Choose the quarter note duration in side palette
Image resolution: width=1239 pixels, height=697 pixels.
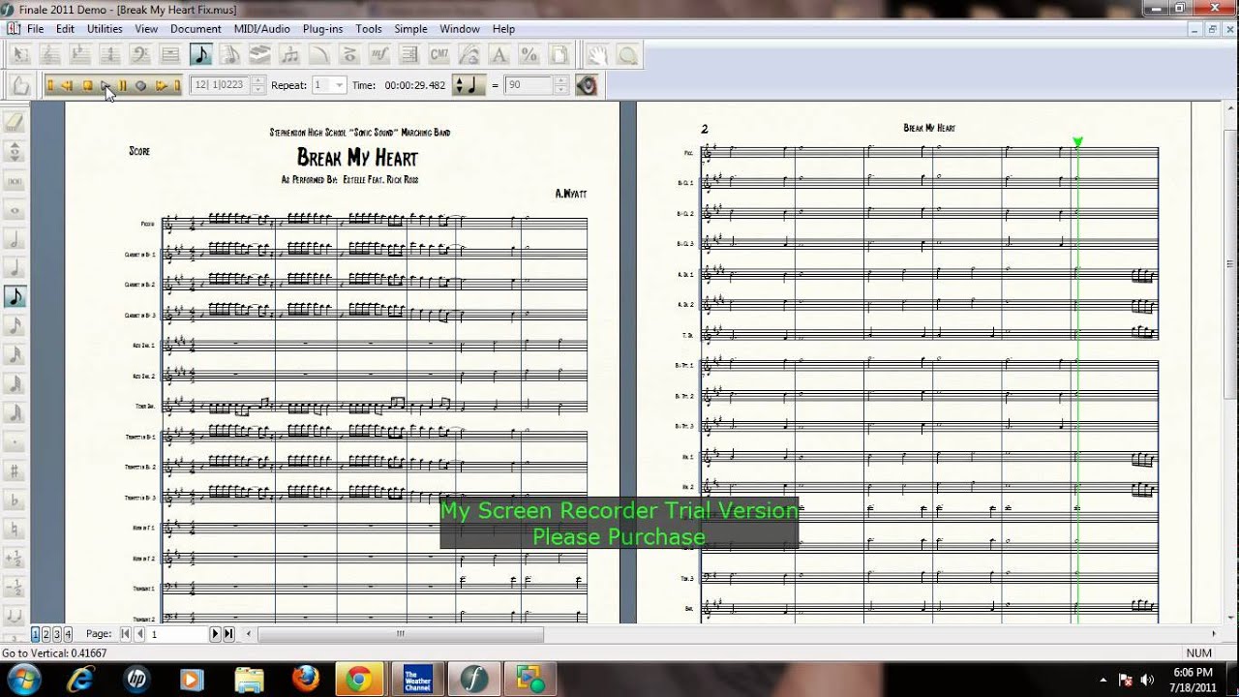pyautogui.click(x=15, y=267)
